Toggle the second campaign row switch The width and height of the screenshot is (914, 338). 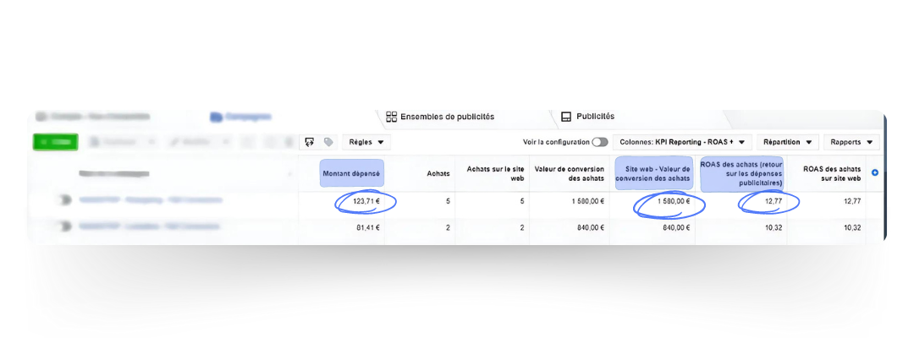click(x=63, y=227)
